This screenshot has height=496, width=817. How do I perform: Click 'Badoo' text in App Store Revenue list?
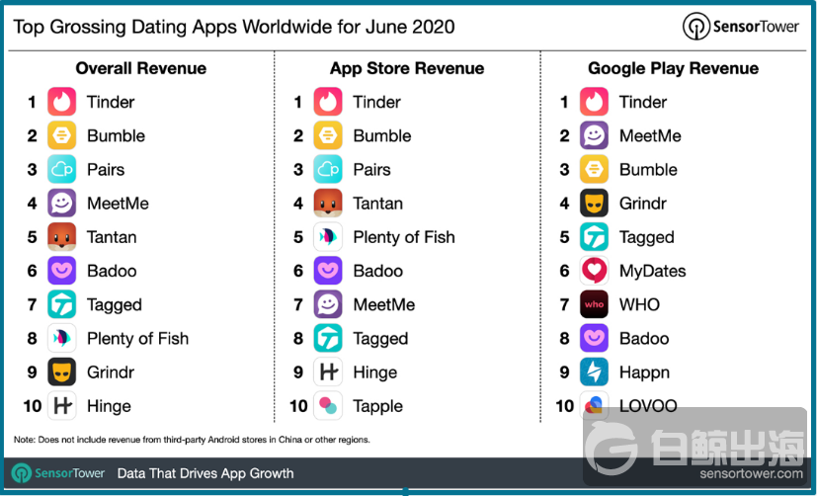377,272
